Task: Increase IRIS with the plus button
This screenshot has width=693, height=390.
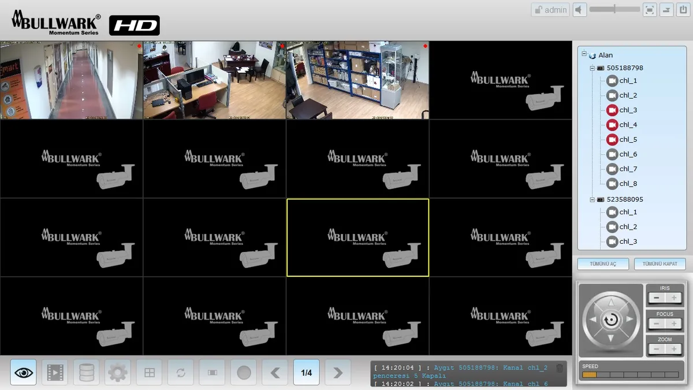Action: (x=673, y=298)
